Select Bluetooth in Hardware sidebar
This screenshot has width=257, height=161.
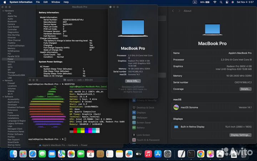(12, 21)
